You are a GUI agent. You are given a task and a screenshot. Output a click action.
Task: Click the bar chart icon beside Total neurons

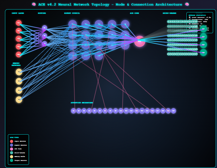click(x=190, y=17)
